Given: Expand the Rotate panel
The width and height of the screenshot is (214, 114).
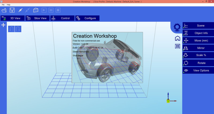Looking at the screenshot, I should click(198, 63).
